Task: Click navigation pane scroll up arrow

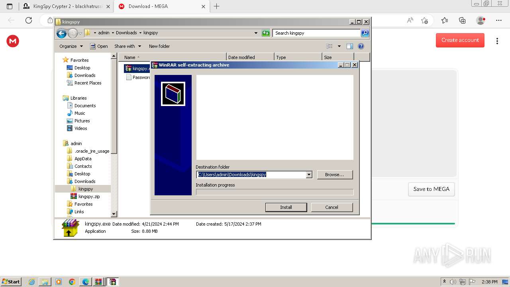Action: click(114, 57)
